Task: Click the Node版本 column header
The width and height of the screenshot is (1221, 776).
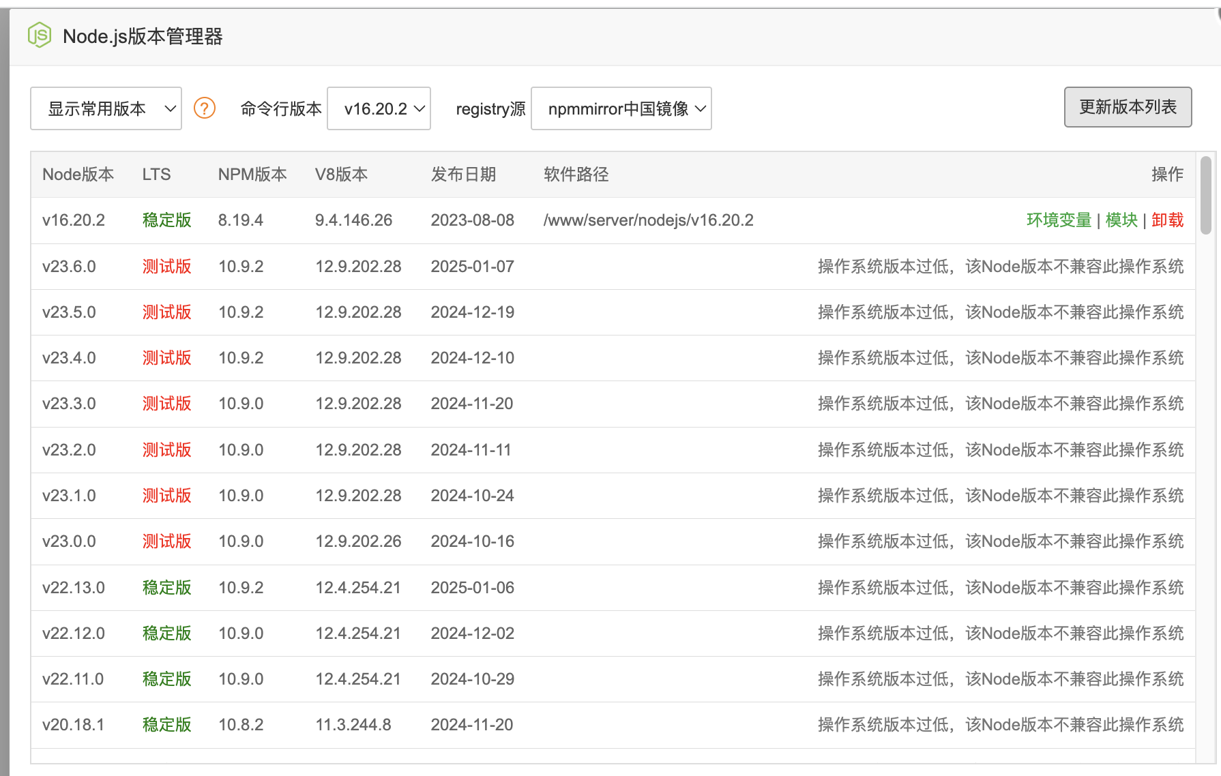Action: (x=78, y=175)
